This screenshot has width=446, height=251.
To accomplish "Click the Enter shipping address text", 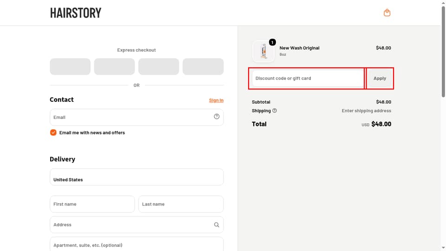I will [367, 111].
